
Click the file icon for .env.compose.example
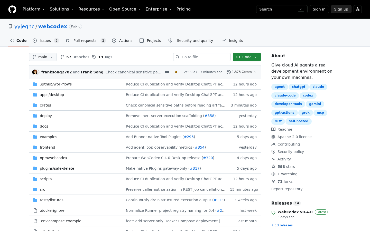point(35,221)
